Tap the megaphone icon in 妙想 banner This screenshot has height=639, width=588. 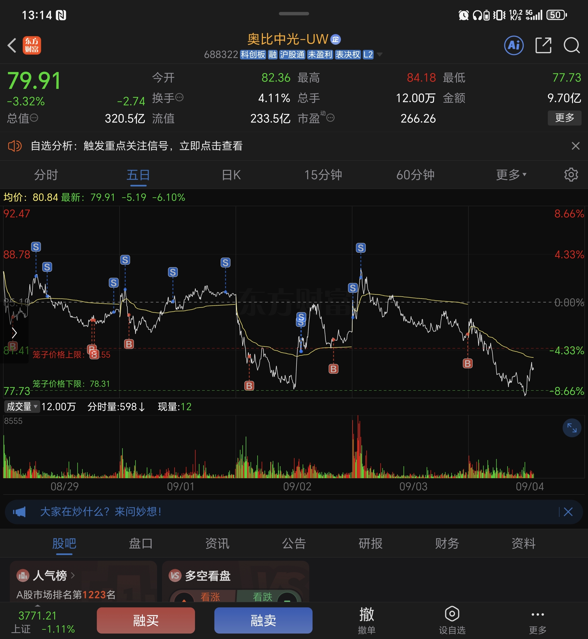(19, 512)
